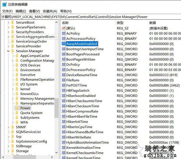This screenshot has height=159, width=181.
Task: Expand the Configuration Manager node
Action: click(13, 60)
